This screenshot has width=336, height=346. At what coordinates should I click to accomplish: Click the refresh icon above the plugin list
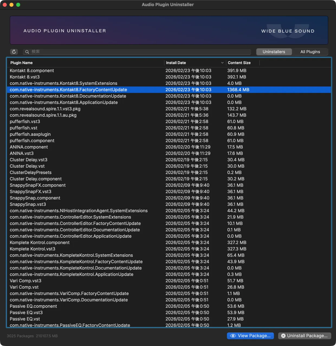pos(14,52)
